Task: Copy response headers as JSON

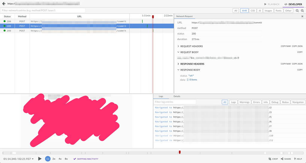Action: (x=297, y=64)
